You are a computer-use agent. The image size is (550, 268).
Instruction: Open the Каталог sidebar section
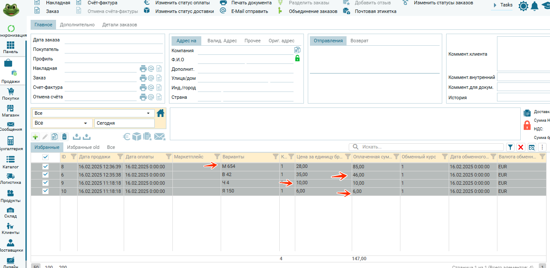point(11,162)
